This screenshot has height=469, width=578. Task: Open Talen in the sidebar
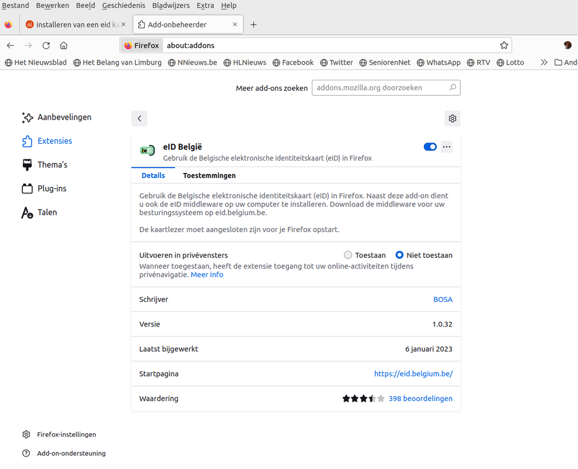(39, 212)
